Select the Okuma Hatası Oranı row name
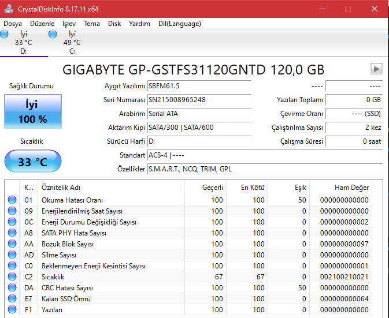389x318 pixels. (72, 200)
